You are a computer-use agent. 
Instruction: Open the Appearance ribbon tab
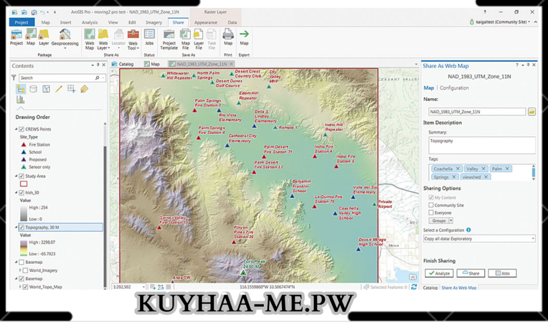[205, 22]
